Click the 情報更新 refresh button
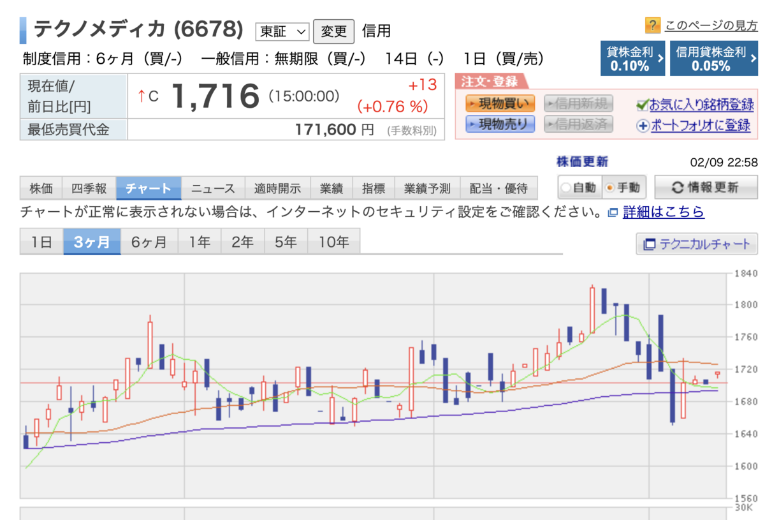The image size is (765, 520). [706, 188]
